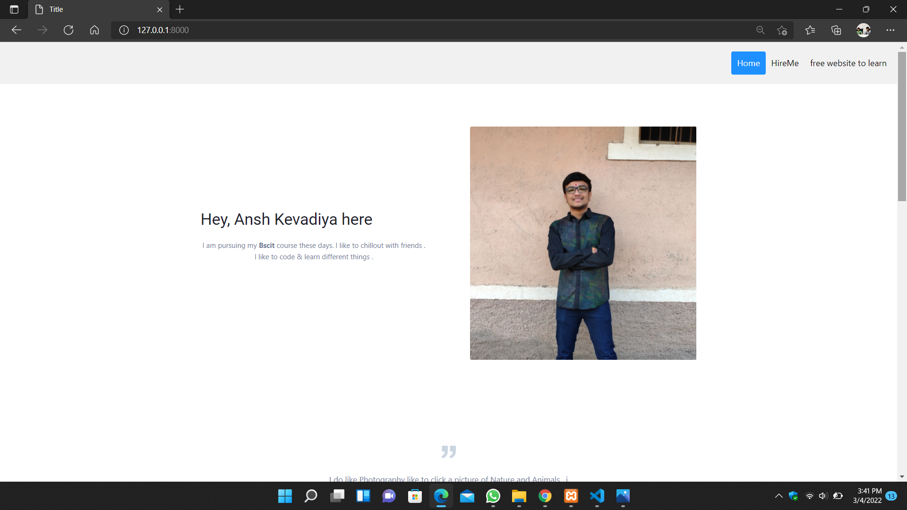Open Task View on taskbar
The width and height of the screenshot is (907, 510).
pyautogui.click(x=337, y=496)
